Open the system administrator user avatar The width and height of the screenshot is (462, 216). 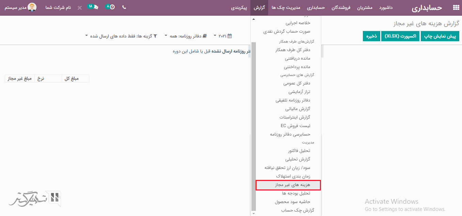(x=32, y=7)
